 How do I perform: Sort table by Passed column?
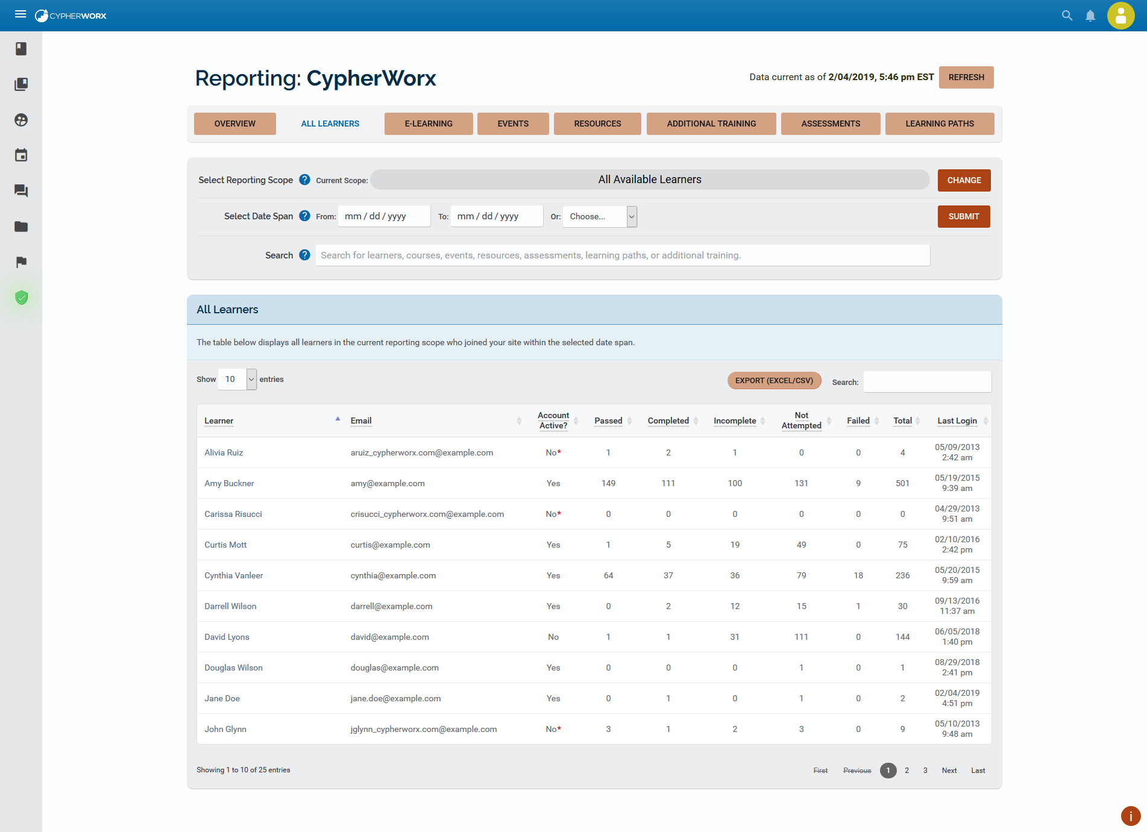[x=609, y=421]
